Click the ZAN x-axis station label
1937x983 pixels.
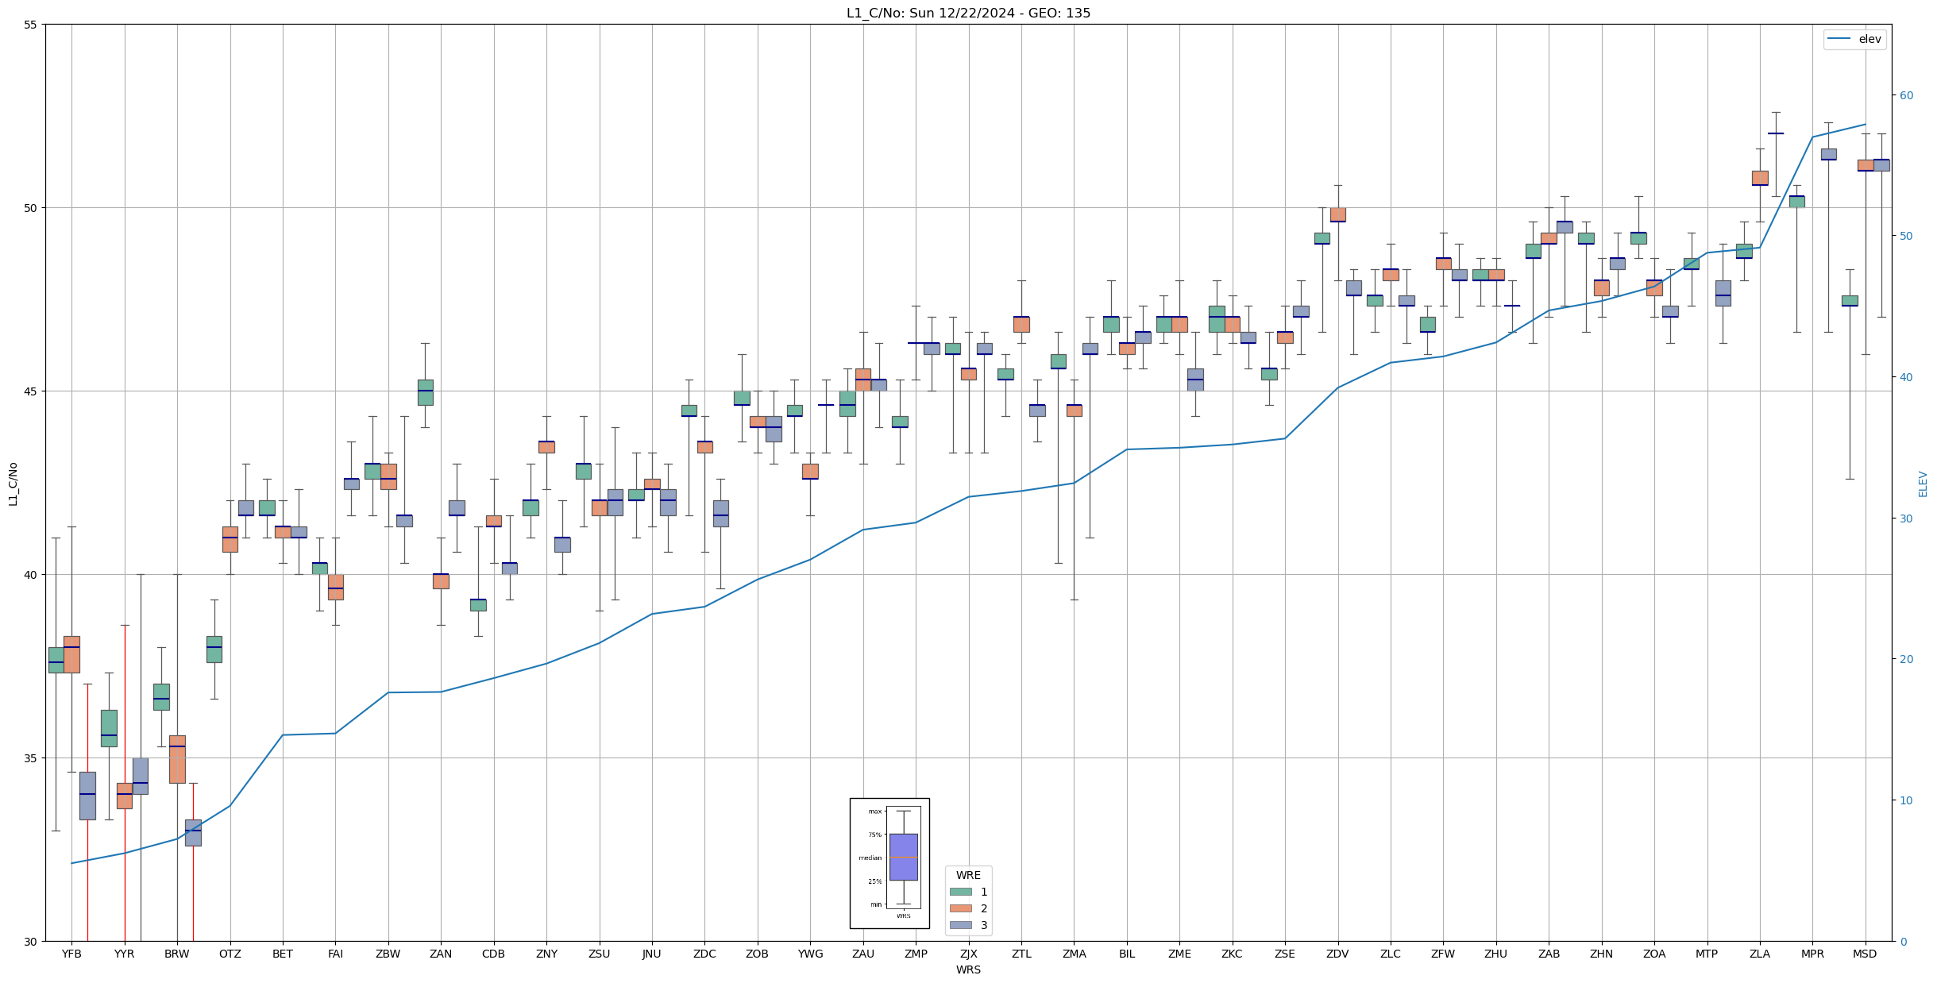pyautogui.click(x=441, y=954)
